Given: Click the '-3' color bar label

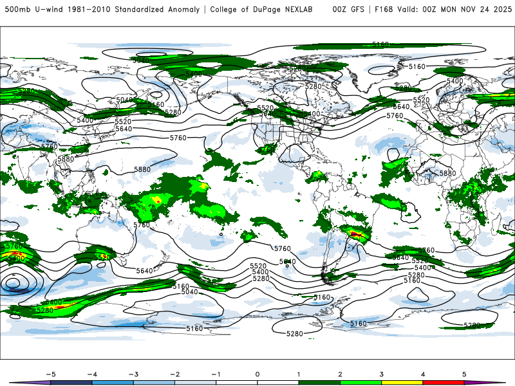Looking at the screenshot, I should click(133, 374).
